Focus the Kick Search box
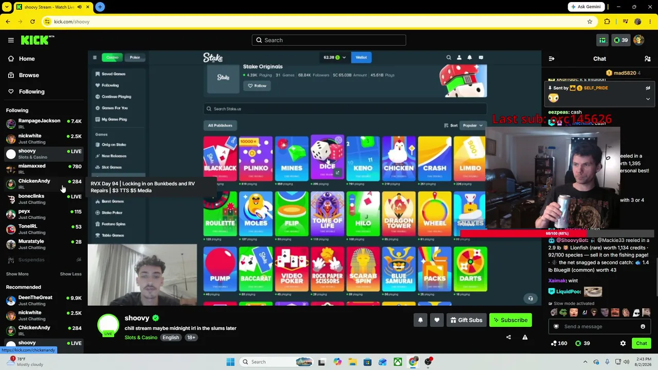Viewport: 658px width, 370px height. click(329, 40)
